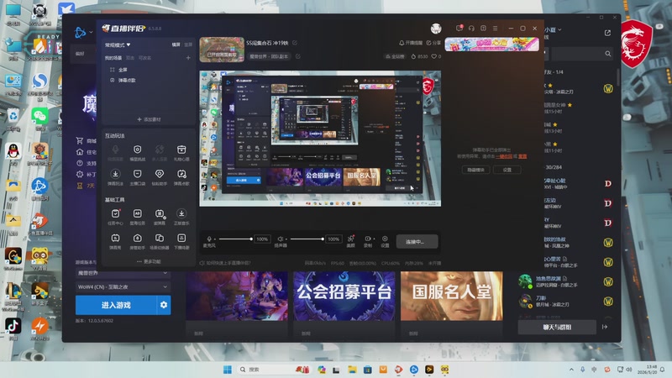Viewport: 672px width, 378px height.
Task: Expand the Battle.net logo menu
Action: pyautogui.click(x=83, y=32)
